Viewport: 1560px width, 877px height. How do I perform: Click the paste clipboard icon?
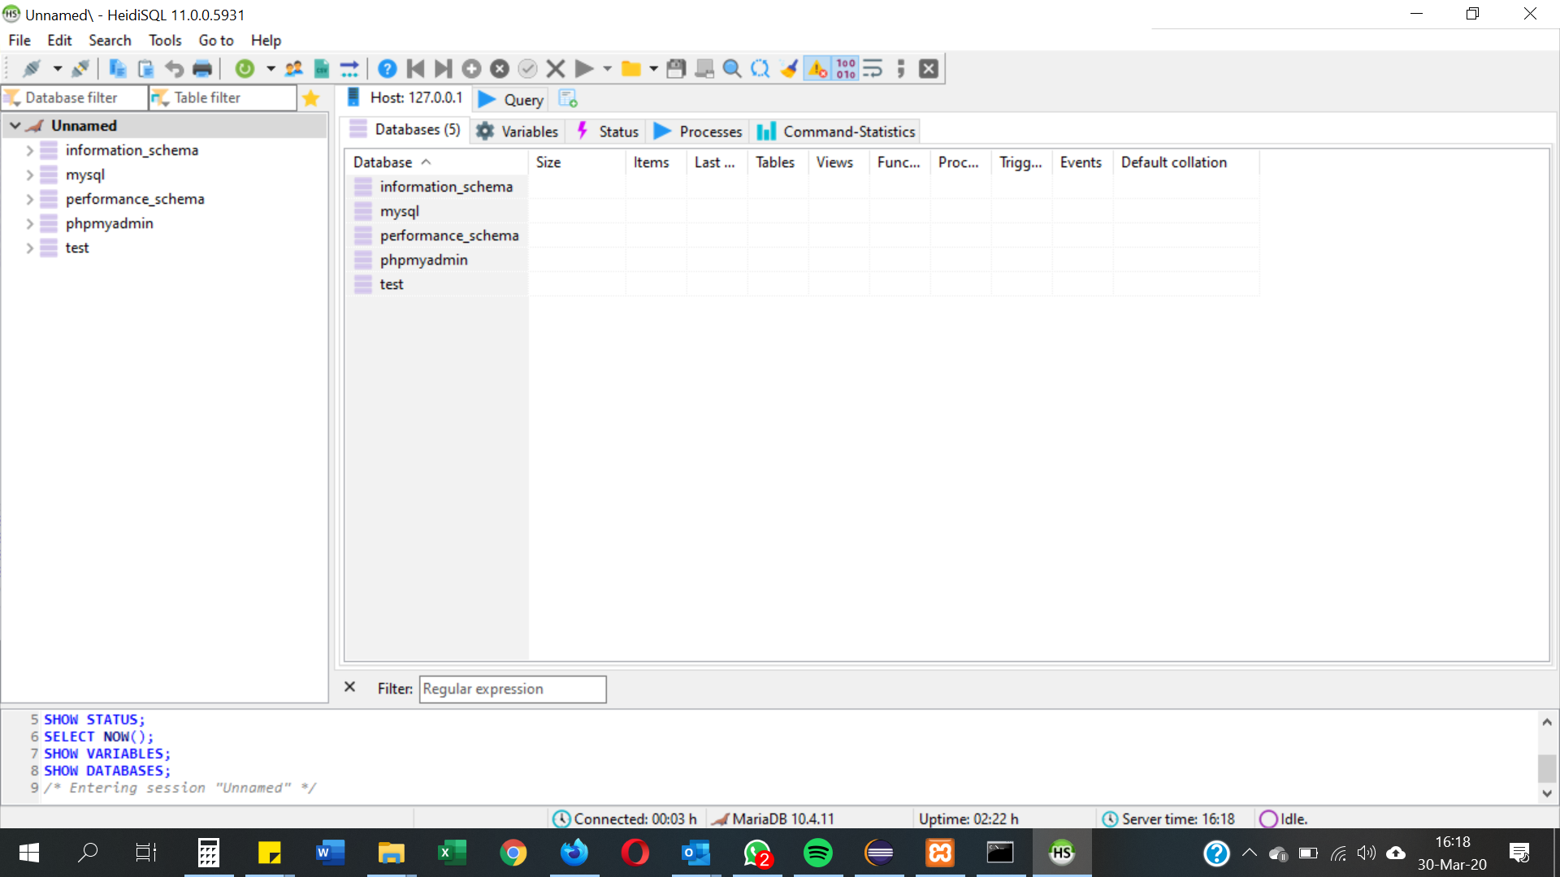pos(146,69)
